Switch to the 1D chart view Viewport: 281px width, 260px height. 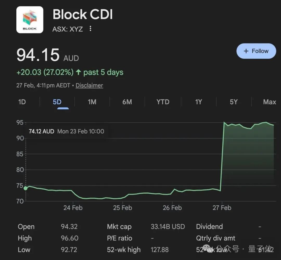click(22, 102)
